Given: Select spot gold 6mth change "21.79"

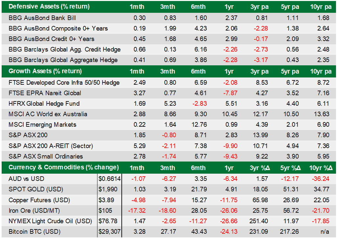Looking at the screenshot, I should tap(199, 189).
